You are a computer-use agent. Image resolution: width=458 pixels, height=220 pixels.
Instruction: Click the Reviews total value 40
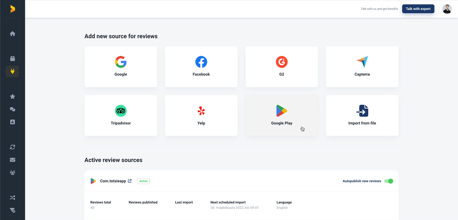[x=92, y=208]
